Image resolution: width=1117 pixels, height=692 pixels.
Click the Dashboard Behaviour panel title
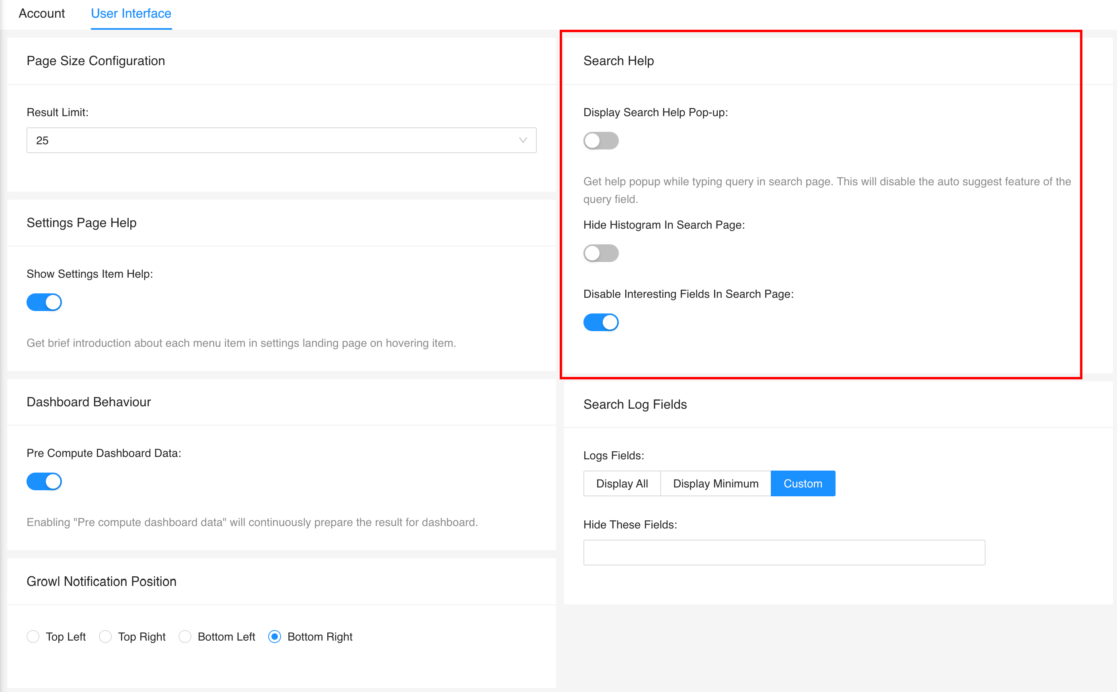[x=89, y=402]
